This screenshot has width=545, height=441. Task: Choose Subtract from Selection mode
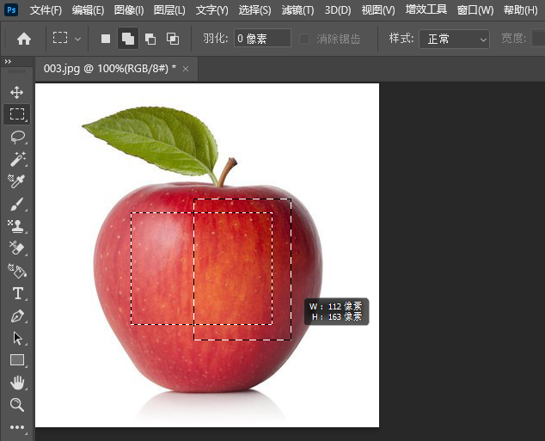150,39
